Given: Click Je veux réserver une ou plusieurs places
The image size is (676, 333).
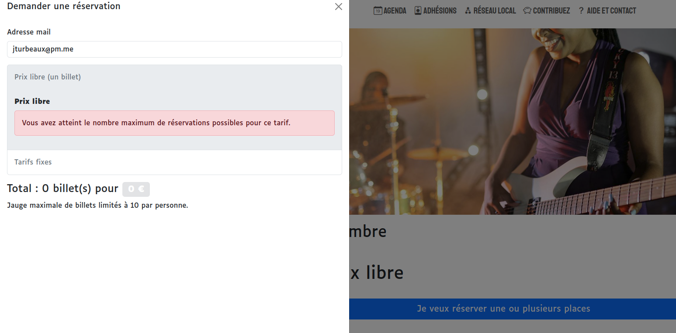Looking at the screenshot, I should click(503, 309).
